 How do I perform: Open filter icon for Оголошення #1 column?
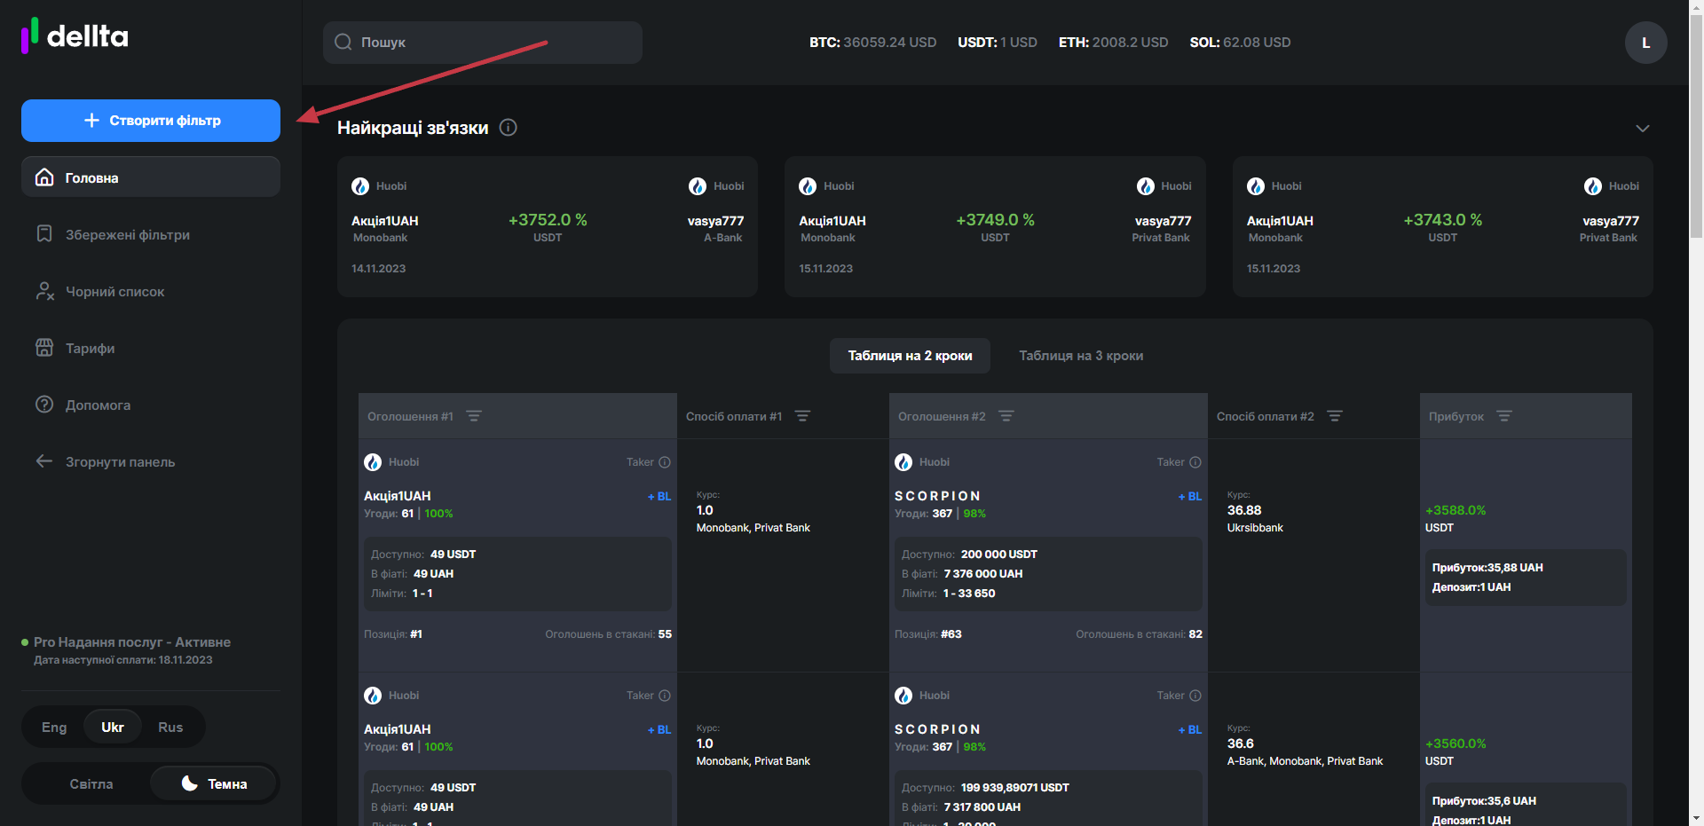(x=474, y=416)
